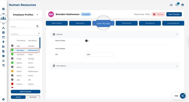Select employee Cameron Lloyd
The height and width of the screenshot is (102, 189).
click(x=25, y=54)
